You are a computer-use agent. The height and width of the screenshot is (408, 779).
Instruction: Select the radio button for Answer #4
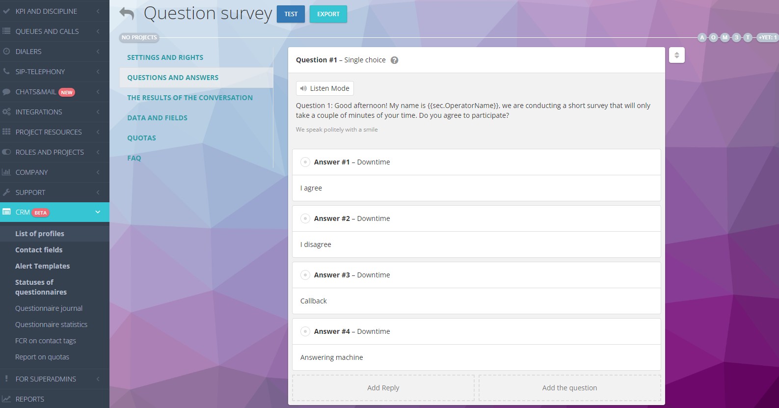(x=305, y=331)
